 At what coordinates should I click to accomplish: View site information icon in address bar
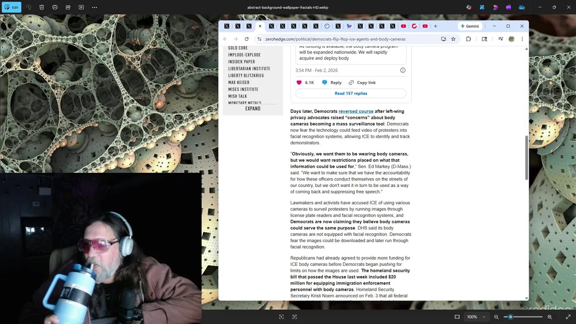(259, 39)
